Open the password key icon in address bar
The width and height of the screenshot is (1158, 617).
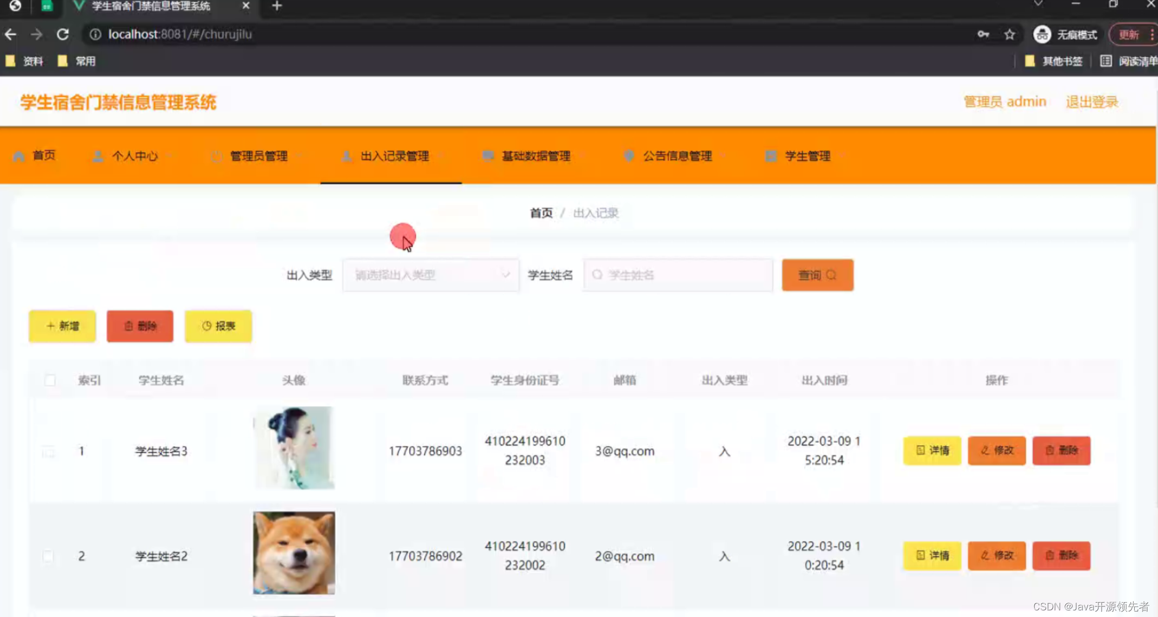[x=983, y=35]
